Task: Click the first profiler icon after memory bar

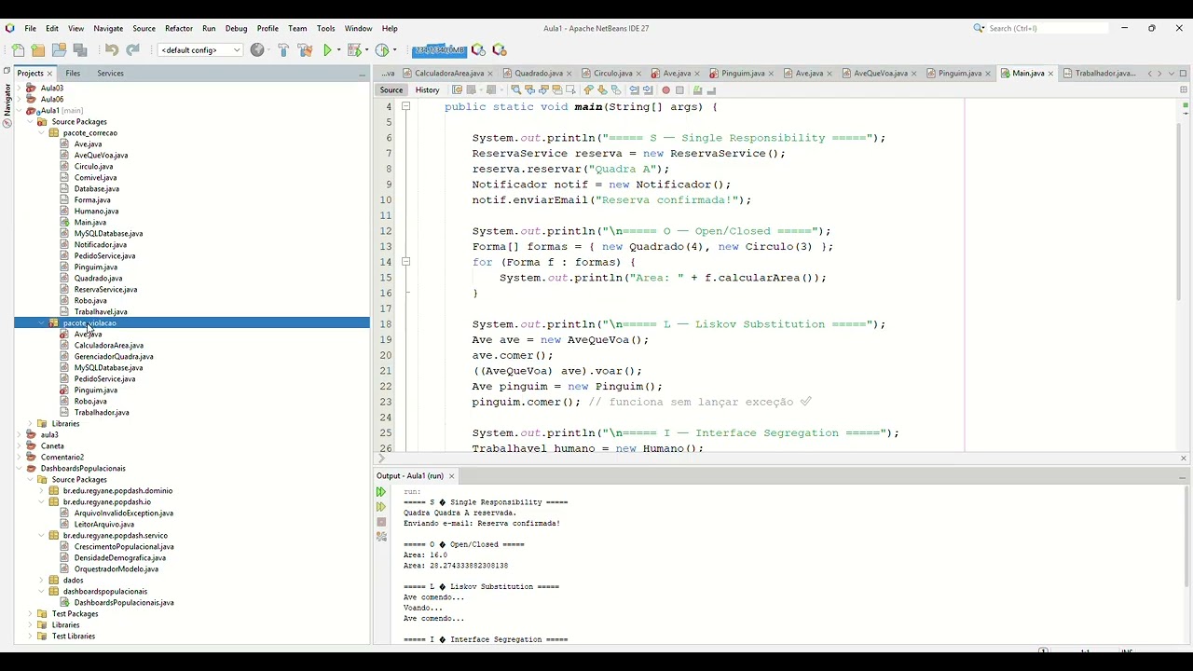Action: coord(478,50)
